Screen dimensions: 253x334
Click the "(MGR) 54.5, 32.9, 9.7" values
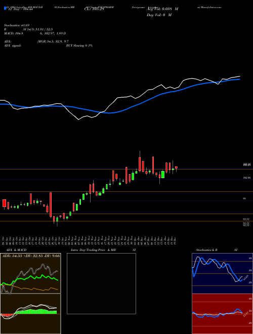tap(53, 41)
